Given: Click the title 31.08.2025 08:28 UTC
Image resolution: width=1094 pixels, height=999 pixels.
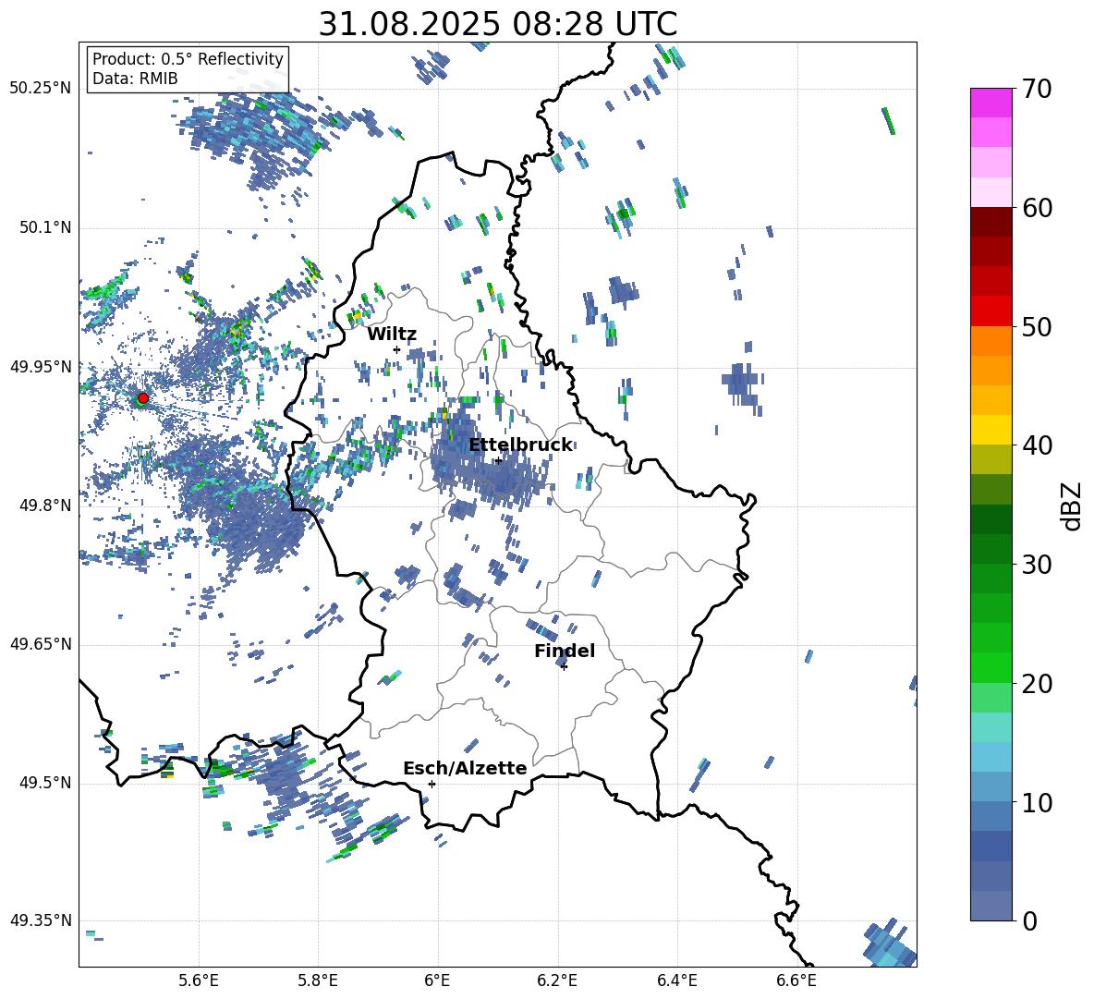Looking at the screenshot, I should (x=497, y=24).
